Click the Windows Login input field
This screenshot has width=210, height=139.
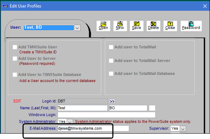pyautogui.click(x=107, y=115)
